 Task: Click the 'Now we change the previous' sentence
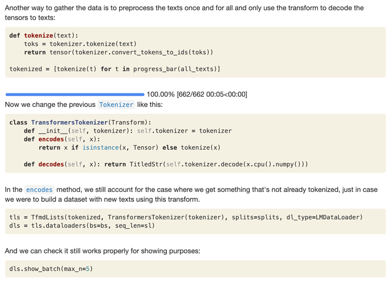[51, 105]
